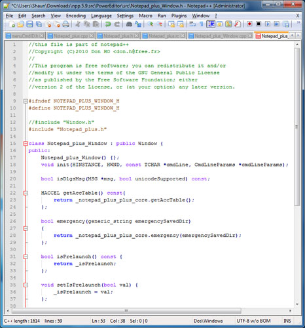Click the green Undo arrow icon
The width and height of the screenshot is (305, 328).
pyautogui.click(x=108, y=24)
